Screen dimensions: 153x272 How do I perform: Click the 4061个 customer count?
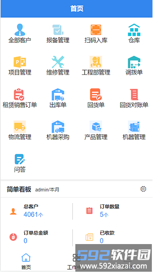(x=33, y=215)
